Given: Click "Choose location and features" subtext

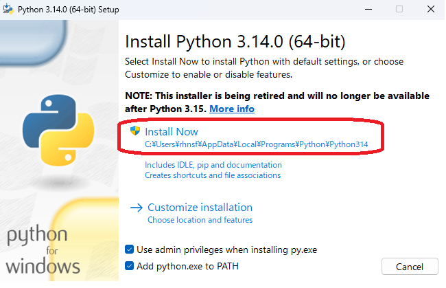Looking at the screenshot, I should 200,220.
